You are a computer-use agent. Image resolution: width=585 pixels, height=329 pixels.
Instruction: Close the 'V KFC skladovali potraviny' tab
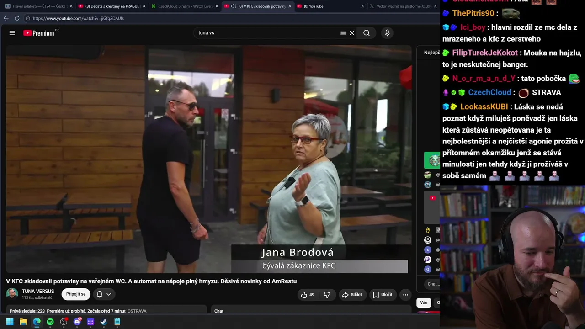pos(290,6)
